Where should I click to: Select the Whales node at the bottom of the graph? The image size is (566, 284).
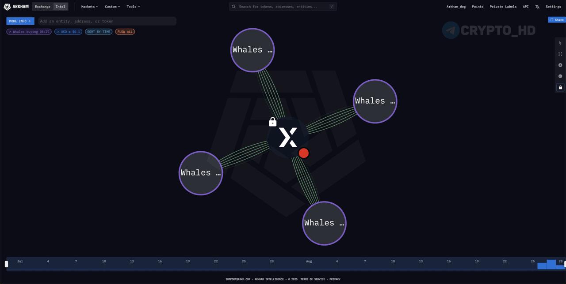tap(324, 223)
